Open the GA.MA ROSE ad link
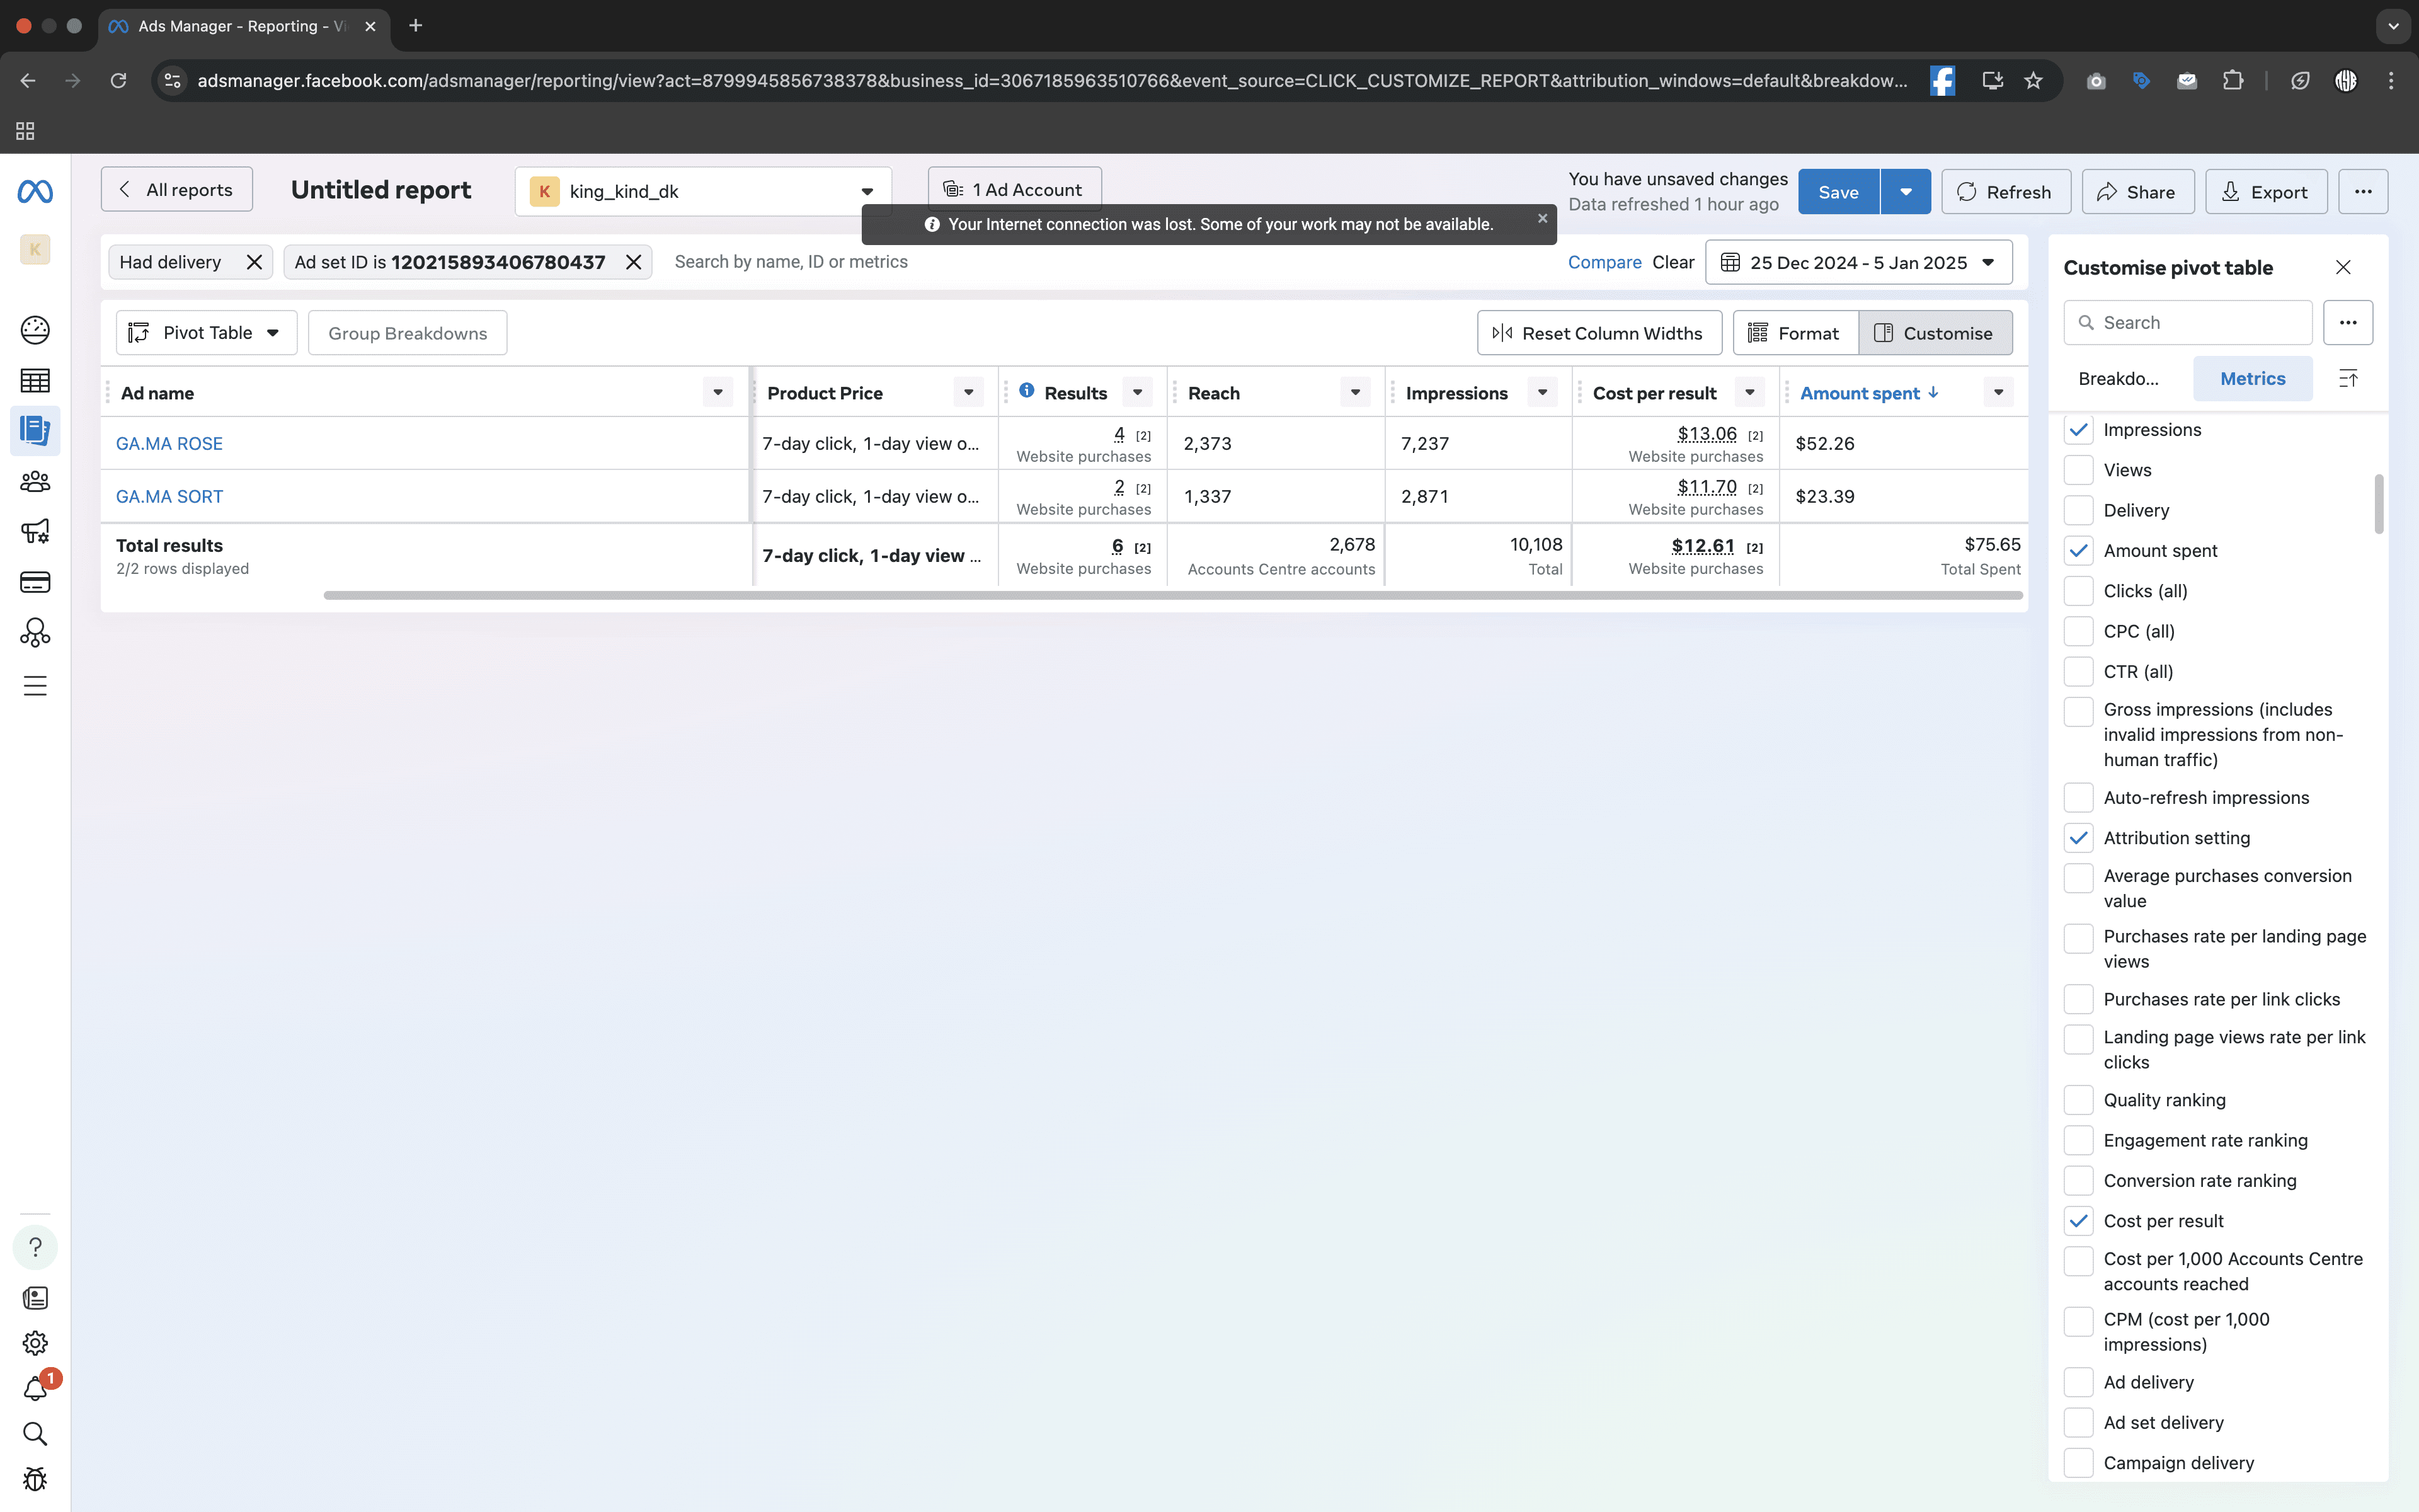This screenshot has height=1512, width=2419. pos(169,443)
